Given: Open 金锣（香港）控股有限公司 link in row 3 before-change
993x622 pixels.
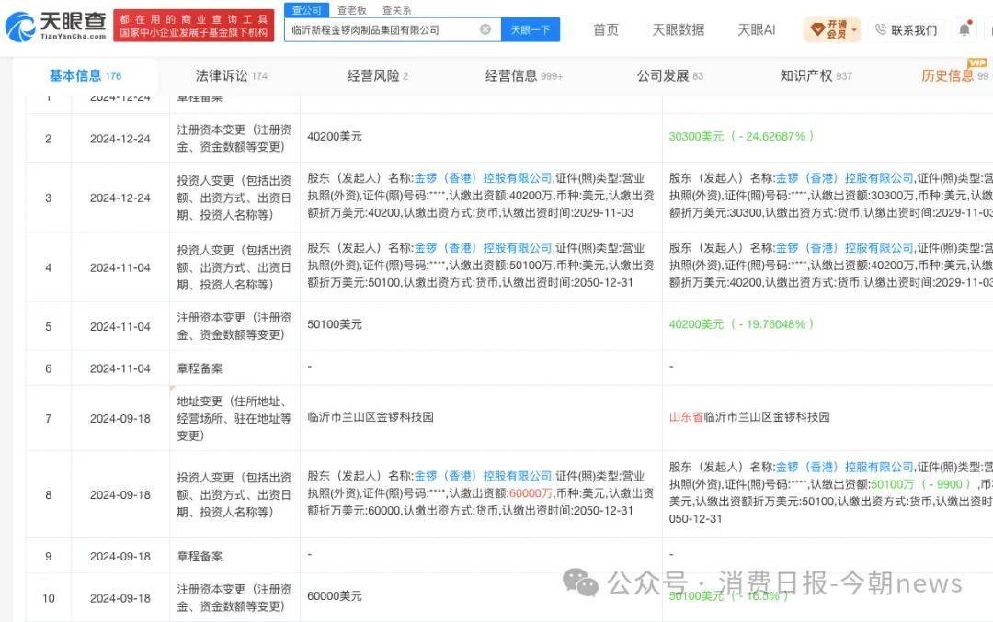Looking at the screenshot, I should 484,178.
